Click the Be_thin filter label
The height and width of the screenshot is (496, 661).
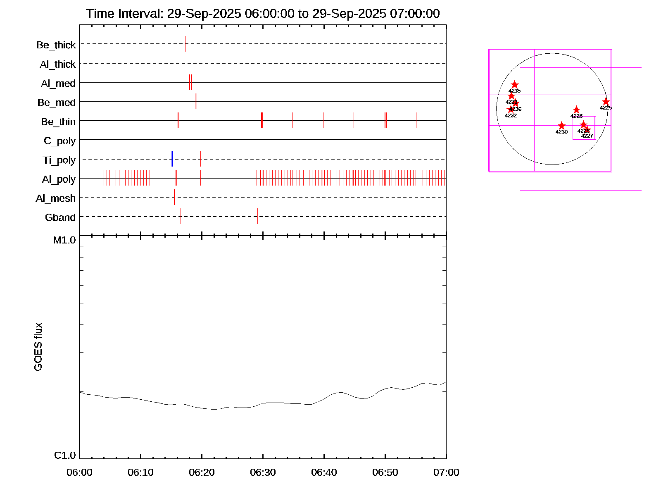coord(58,122)
